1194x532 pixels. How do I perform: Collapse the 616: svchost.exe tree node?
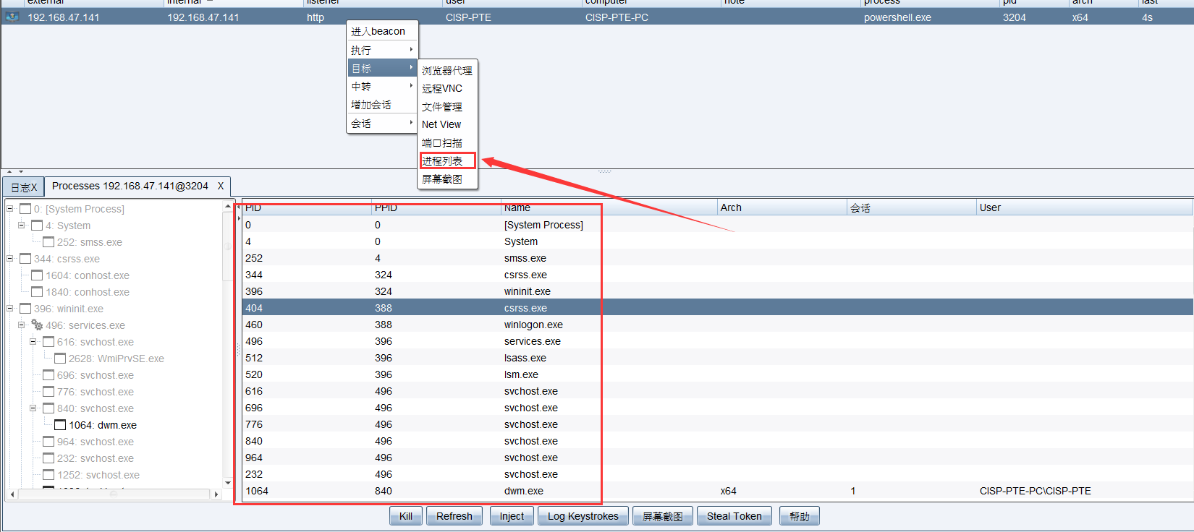point(33,342)
